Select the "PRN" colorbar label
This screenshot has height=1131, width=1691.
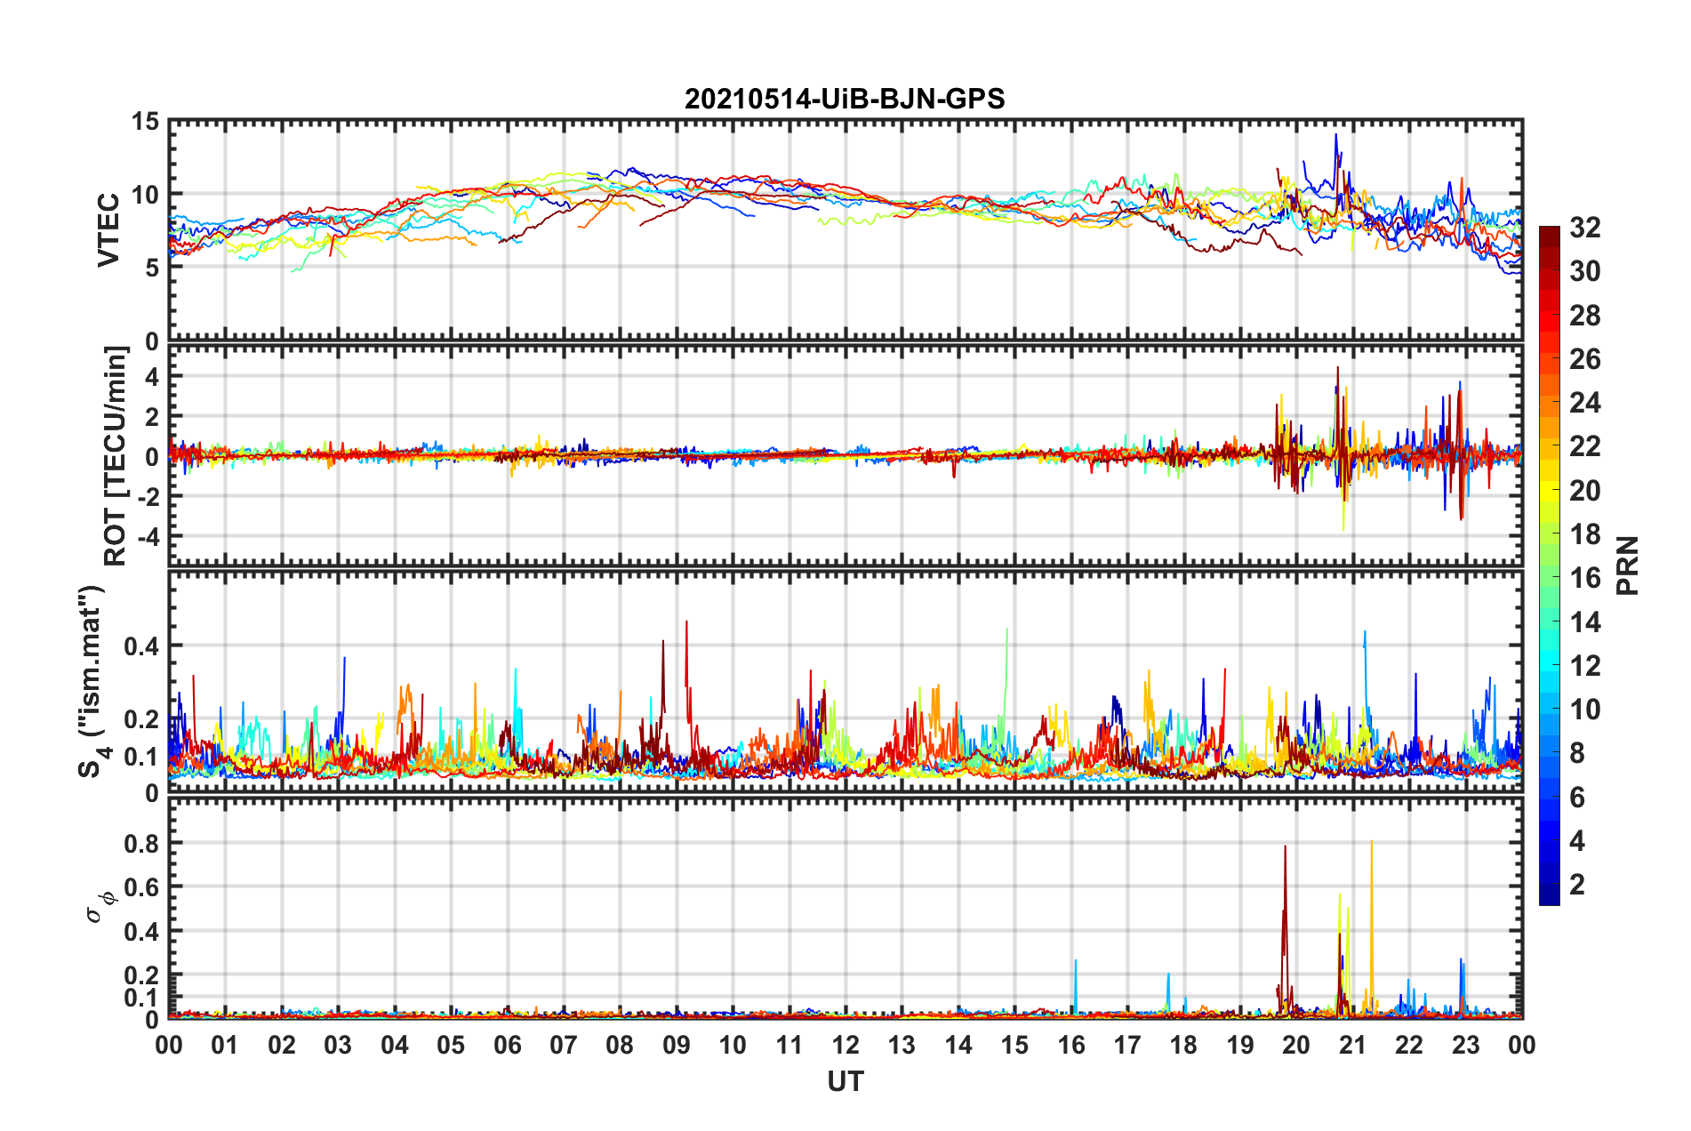1629,565
